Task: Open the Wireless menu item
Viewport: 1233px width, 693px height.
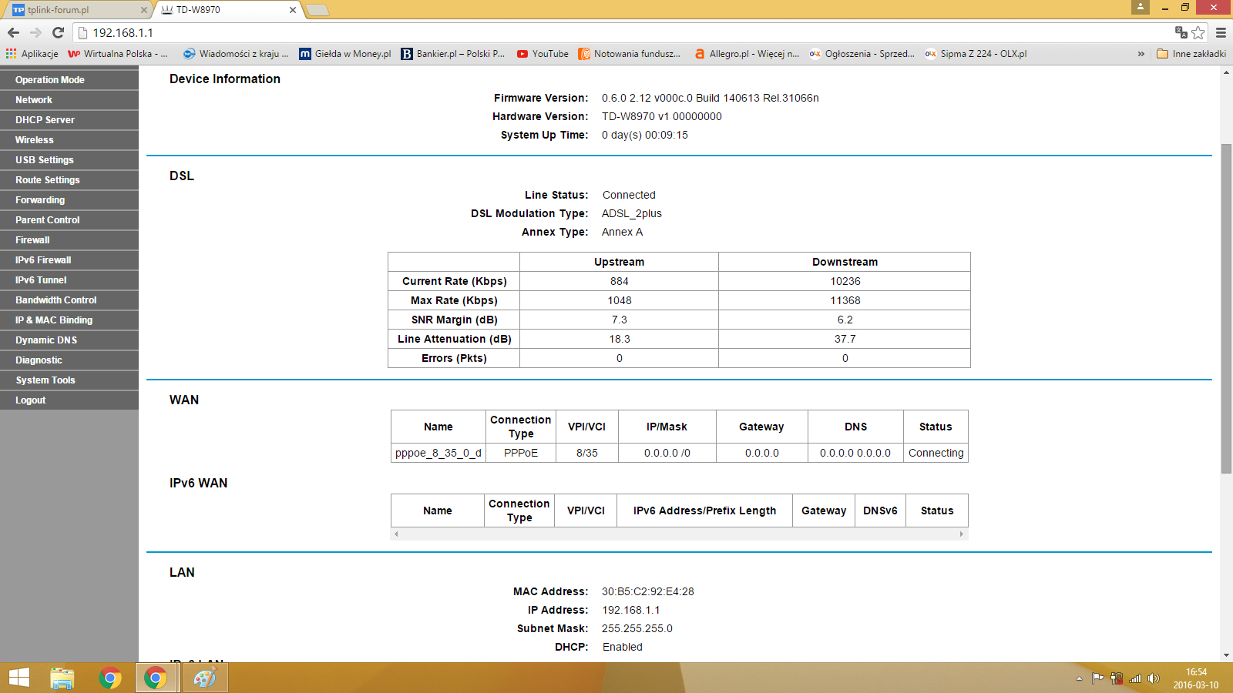Action: point(35,140)
